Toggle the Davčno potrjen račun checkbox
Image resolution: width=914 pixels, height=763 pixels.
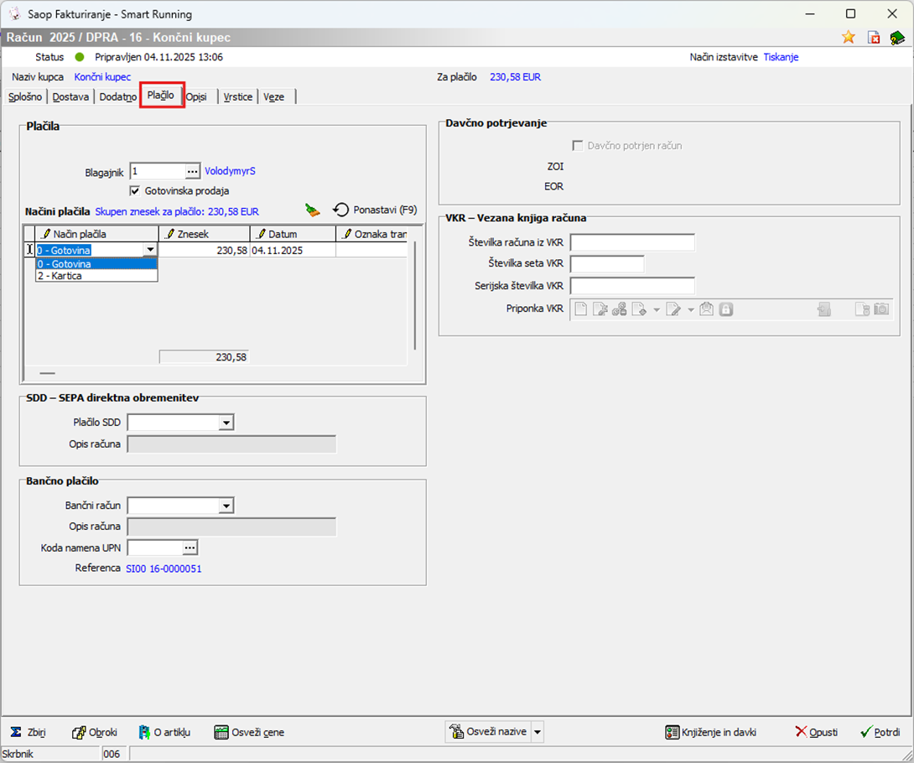(x=578, y=146)
